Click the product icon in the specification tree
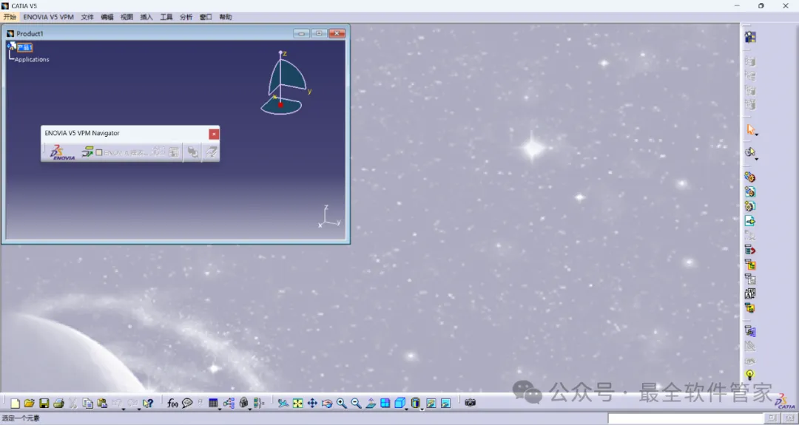 11,47
